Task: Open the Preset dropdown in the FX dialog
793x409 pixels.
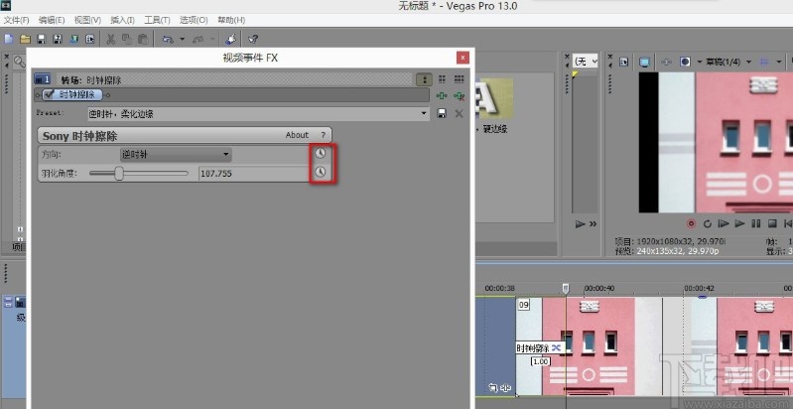Action: (x=424, y=114)
